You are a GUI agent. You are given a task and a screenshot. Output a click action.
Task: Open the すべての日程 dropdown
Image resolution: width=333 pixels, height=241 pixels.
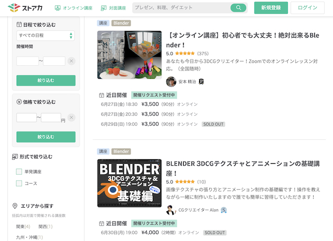point(45,35)
